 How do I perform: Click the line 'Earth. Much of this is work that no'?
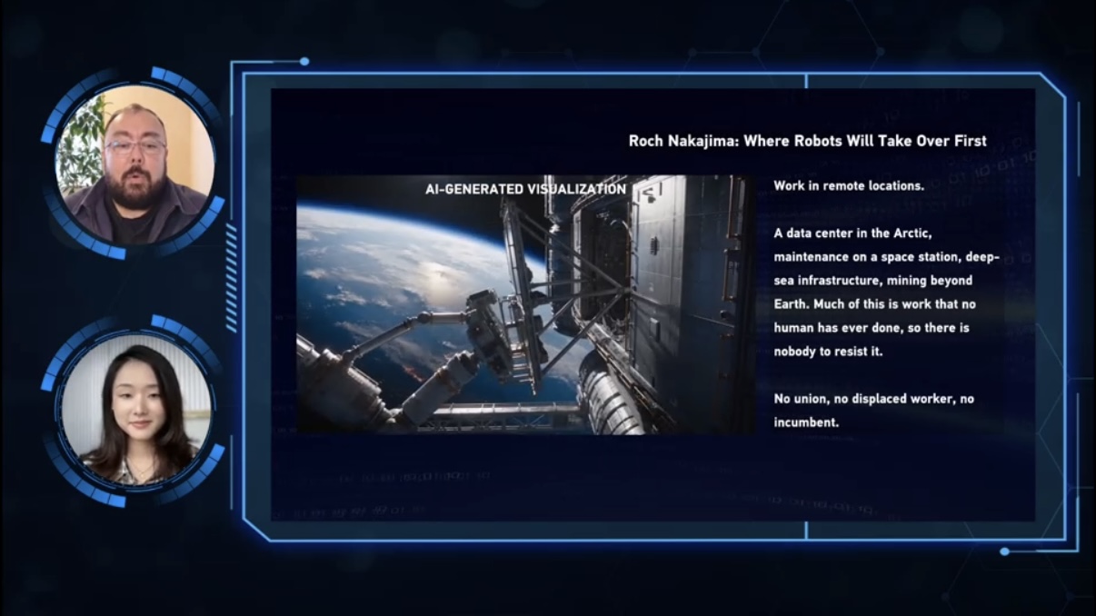tap(874, 304)
